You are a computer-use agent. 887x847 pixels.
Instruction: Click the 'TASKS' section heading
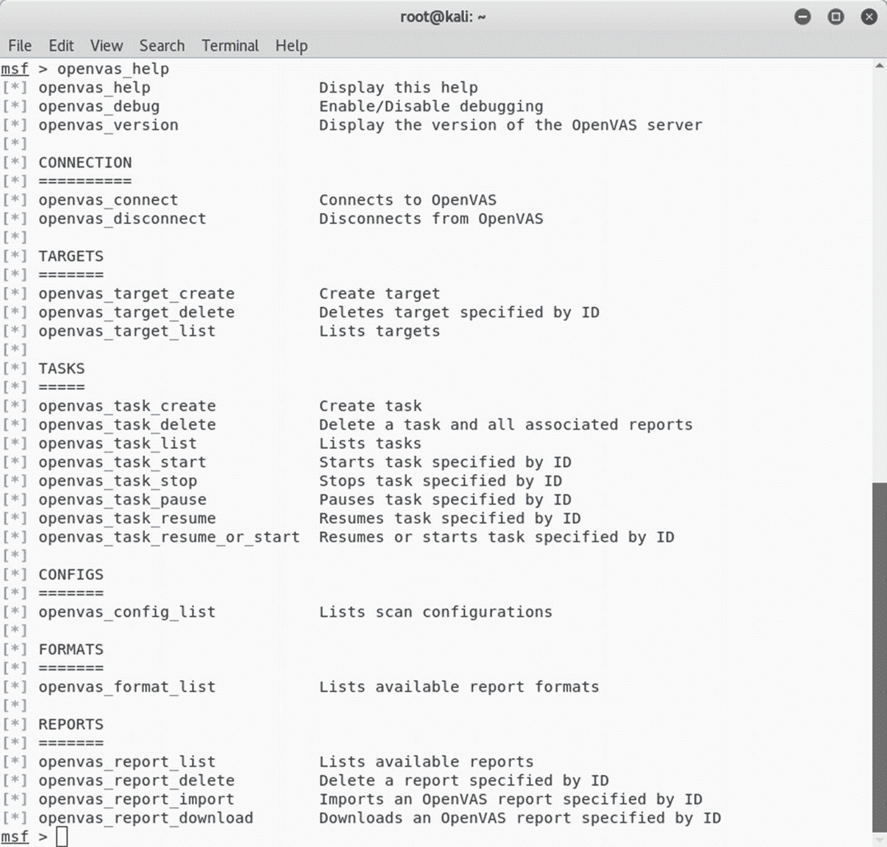(62, 368)
